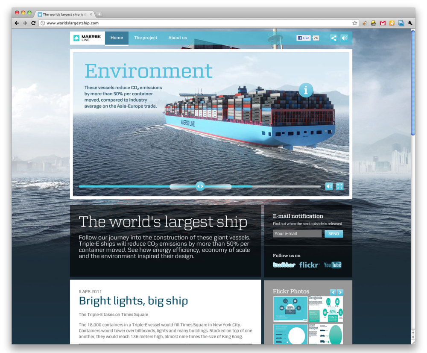Close the worlds largest ship tab
427x353 pixels.
(91, 15)
